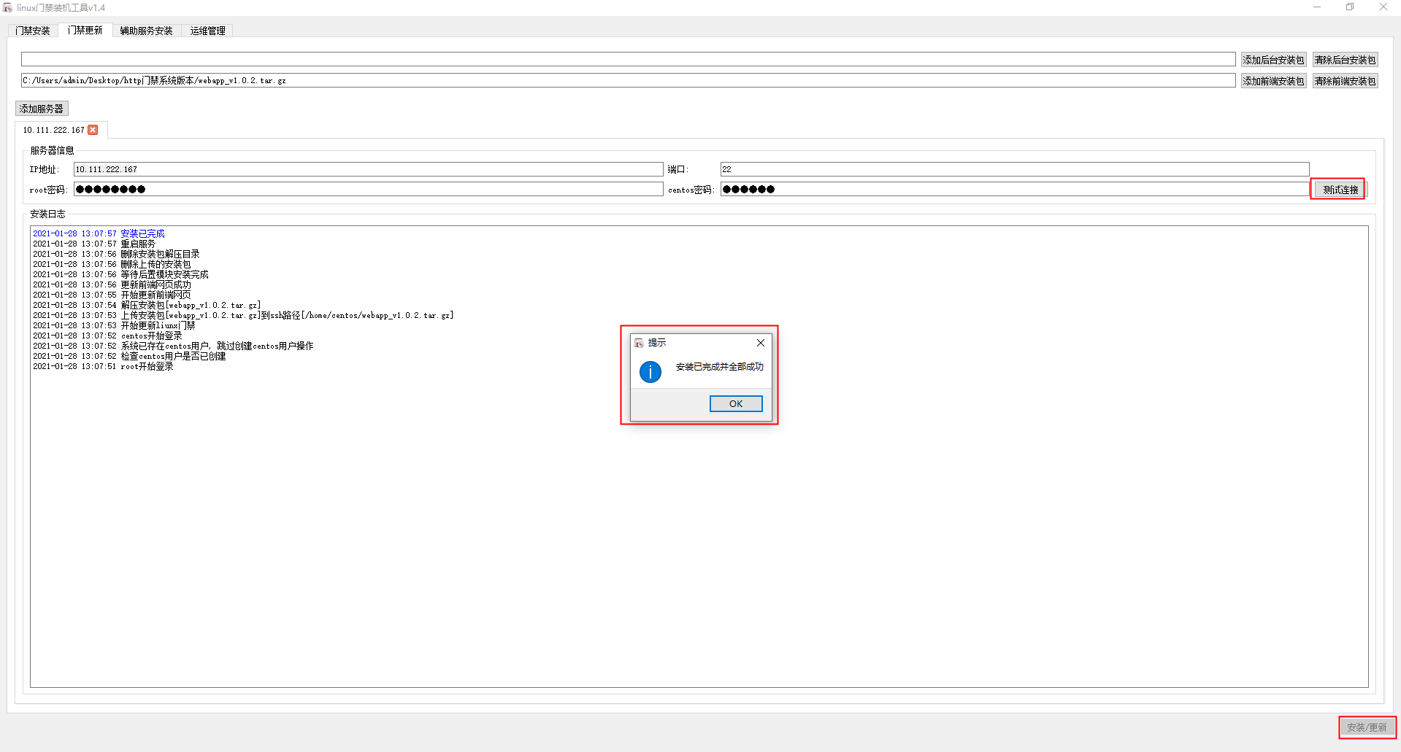The height and width of the screenshot is (752, 1401).
Task: Focus the root密码 password field
Action: point(368,189)
